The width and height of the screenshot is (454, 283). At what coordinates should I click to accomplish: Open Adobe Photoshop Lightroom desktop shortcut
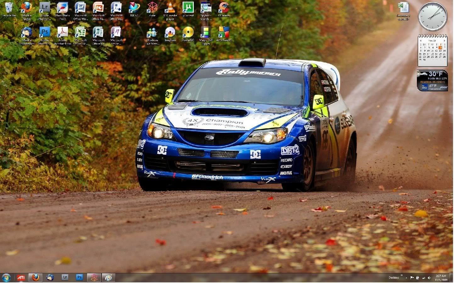click(45, 11)
